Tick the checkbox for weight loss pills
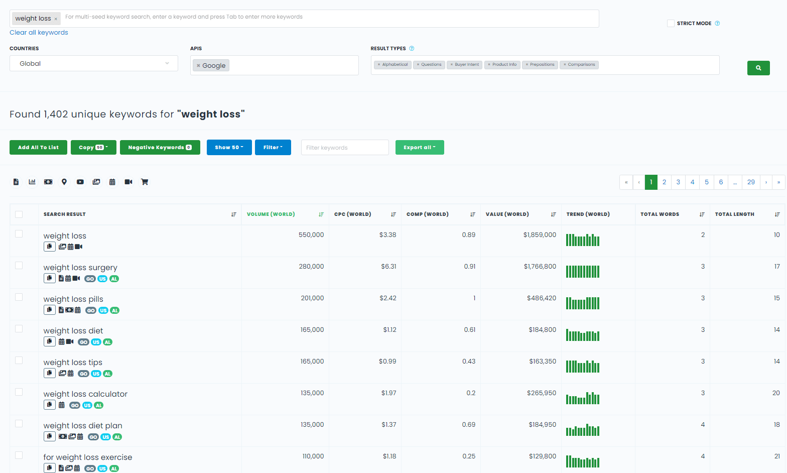Image resolution: width=787 pixels, height=473 pixels. tap(19, 297)
